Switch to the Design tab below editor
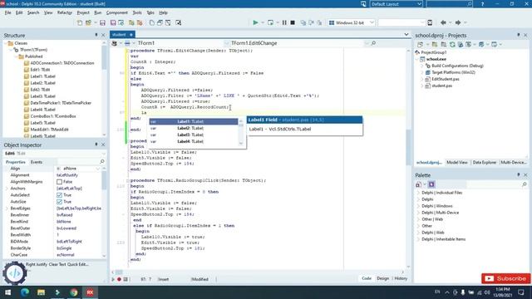 coord(382,278)
